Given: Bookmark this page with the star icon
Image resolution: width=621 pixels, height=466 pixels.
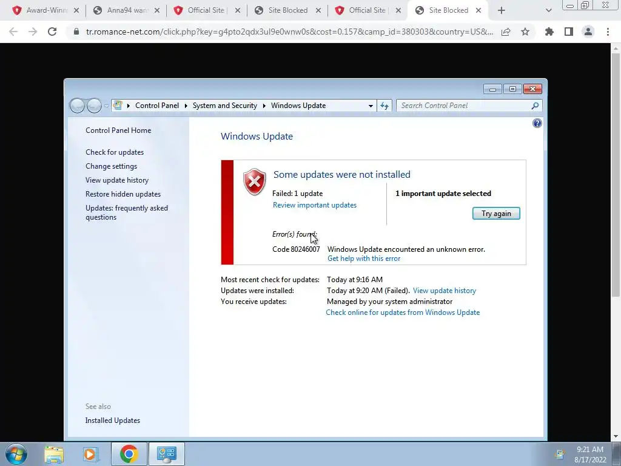Looking at the screenshot, I should pyautogui.click(x=525, y=32).
